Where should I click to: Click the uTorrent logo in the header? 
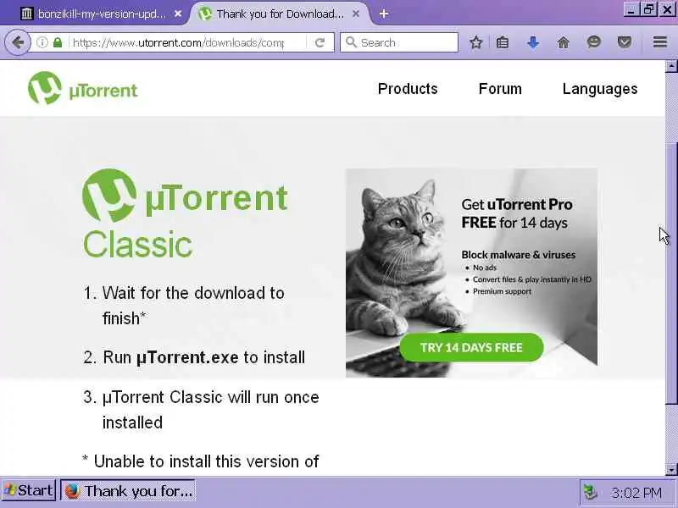(82, 89)
